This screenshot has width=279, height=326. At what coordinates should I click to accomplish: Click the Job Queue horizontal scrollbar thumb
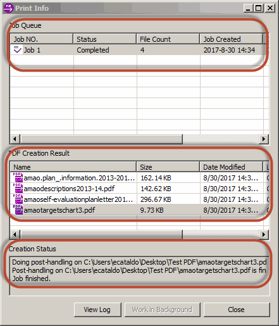101,139
